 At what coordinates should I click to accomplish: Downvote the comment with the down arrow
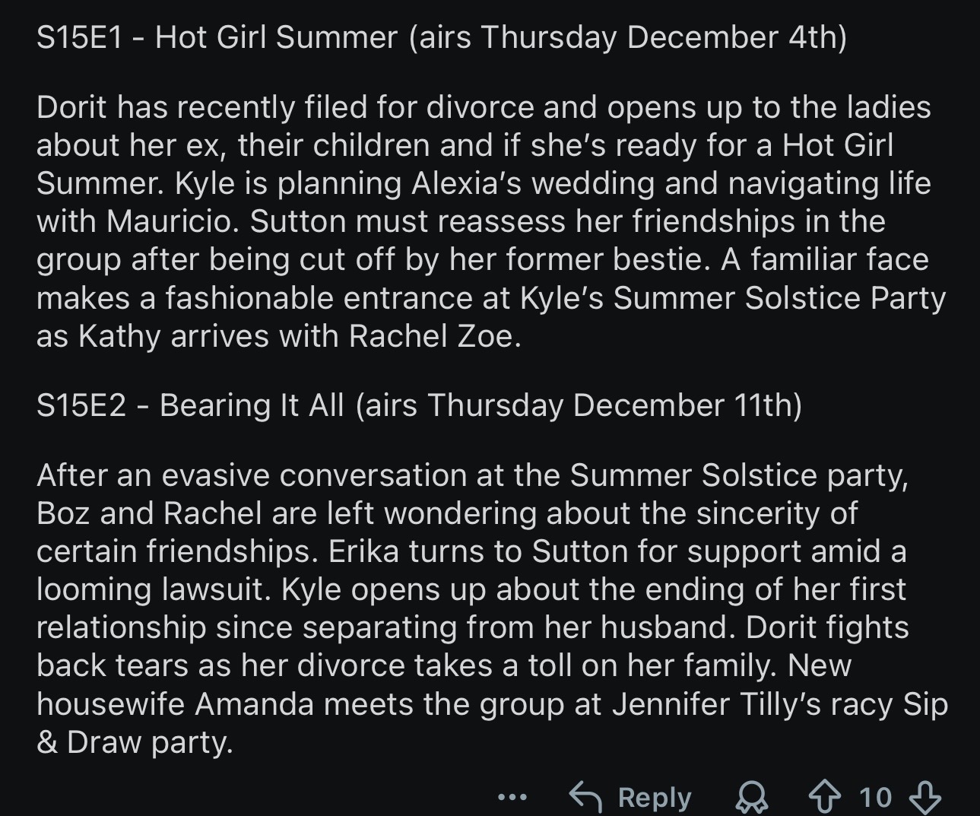(925, 797)
